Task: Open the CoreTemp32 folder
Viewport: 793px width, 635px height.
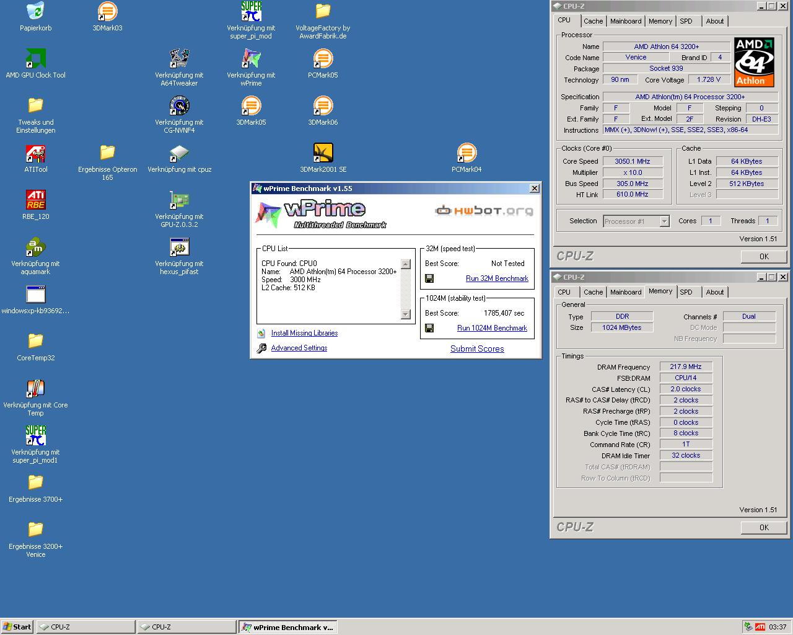Action: pos(35,341)
